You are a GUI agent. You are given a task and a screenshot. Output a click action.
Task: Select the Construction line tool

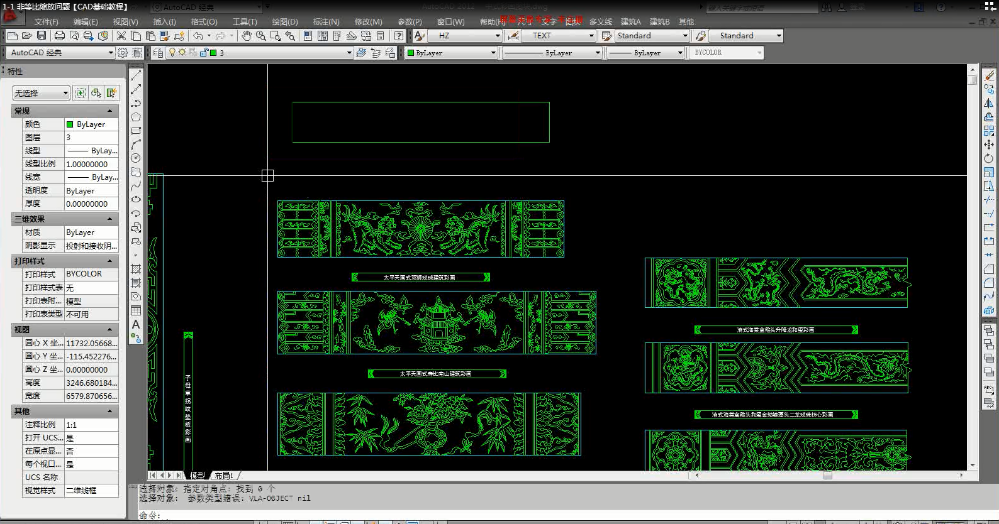click(x=136, y=89)
